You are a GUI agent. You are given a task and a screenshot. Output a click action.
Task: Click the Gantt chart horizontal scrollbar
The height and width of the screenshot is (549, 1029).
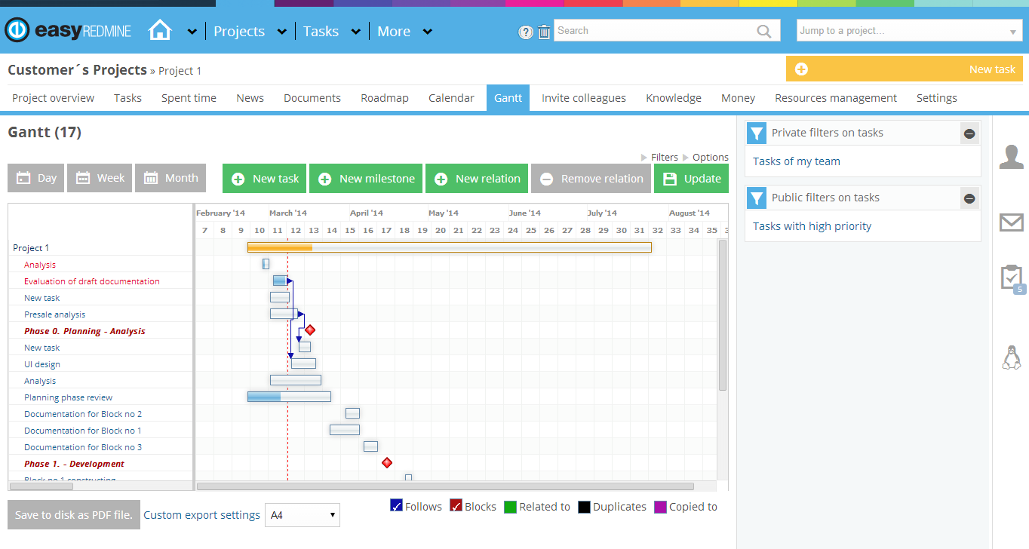click(x=445, y=486)
